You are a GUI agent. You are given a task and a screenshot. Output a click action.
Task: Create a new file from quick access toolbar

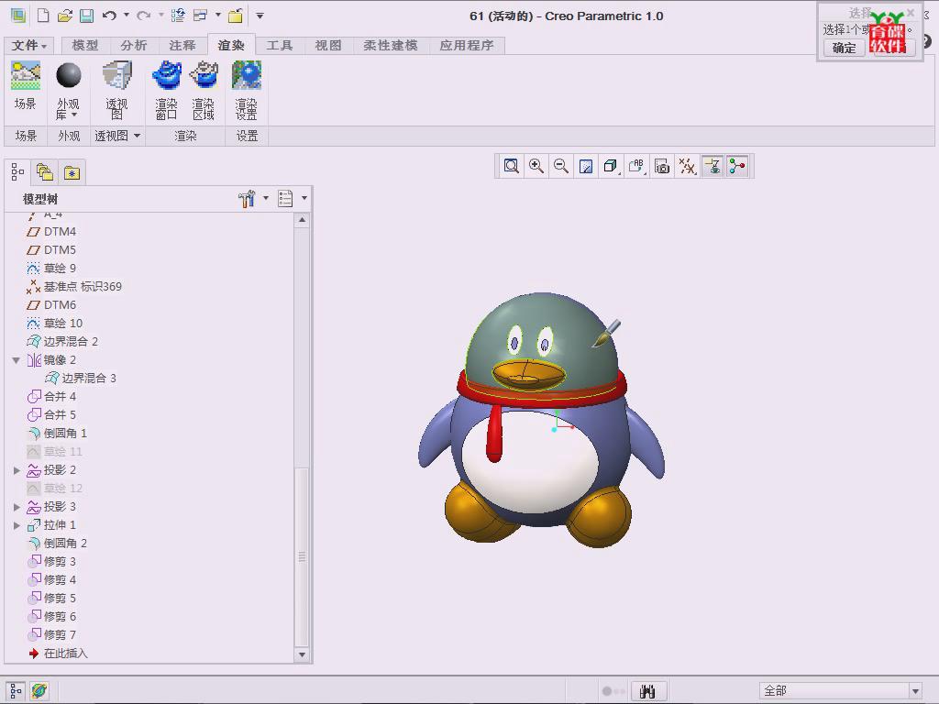coord(43,16)
